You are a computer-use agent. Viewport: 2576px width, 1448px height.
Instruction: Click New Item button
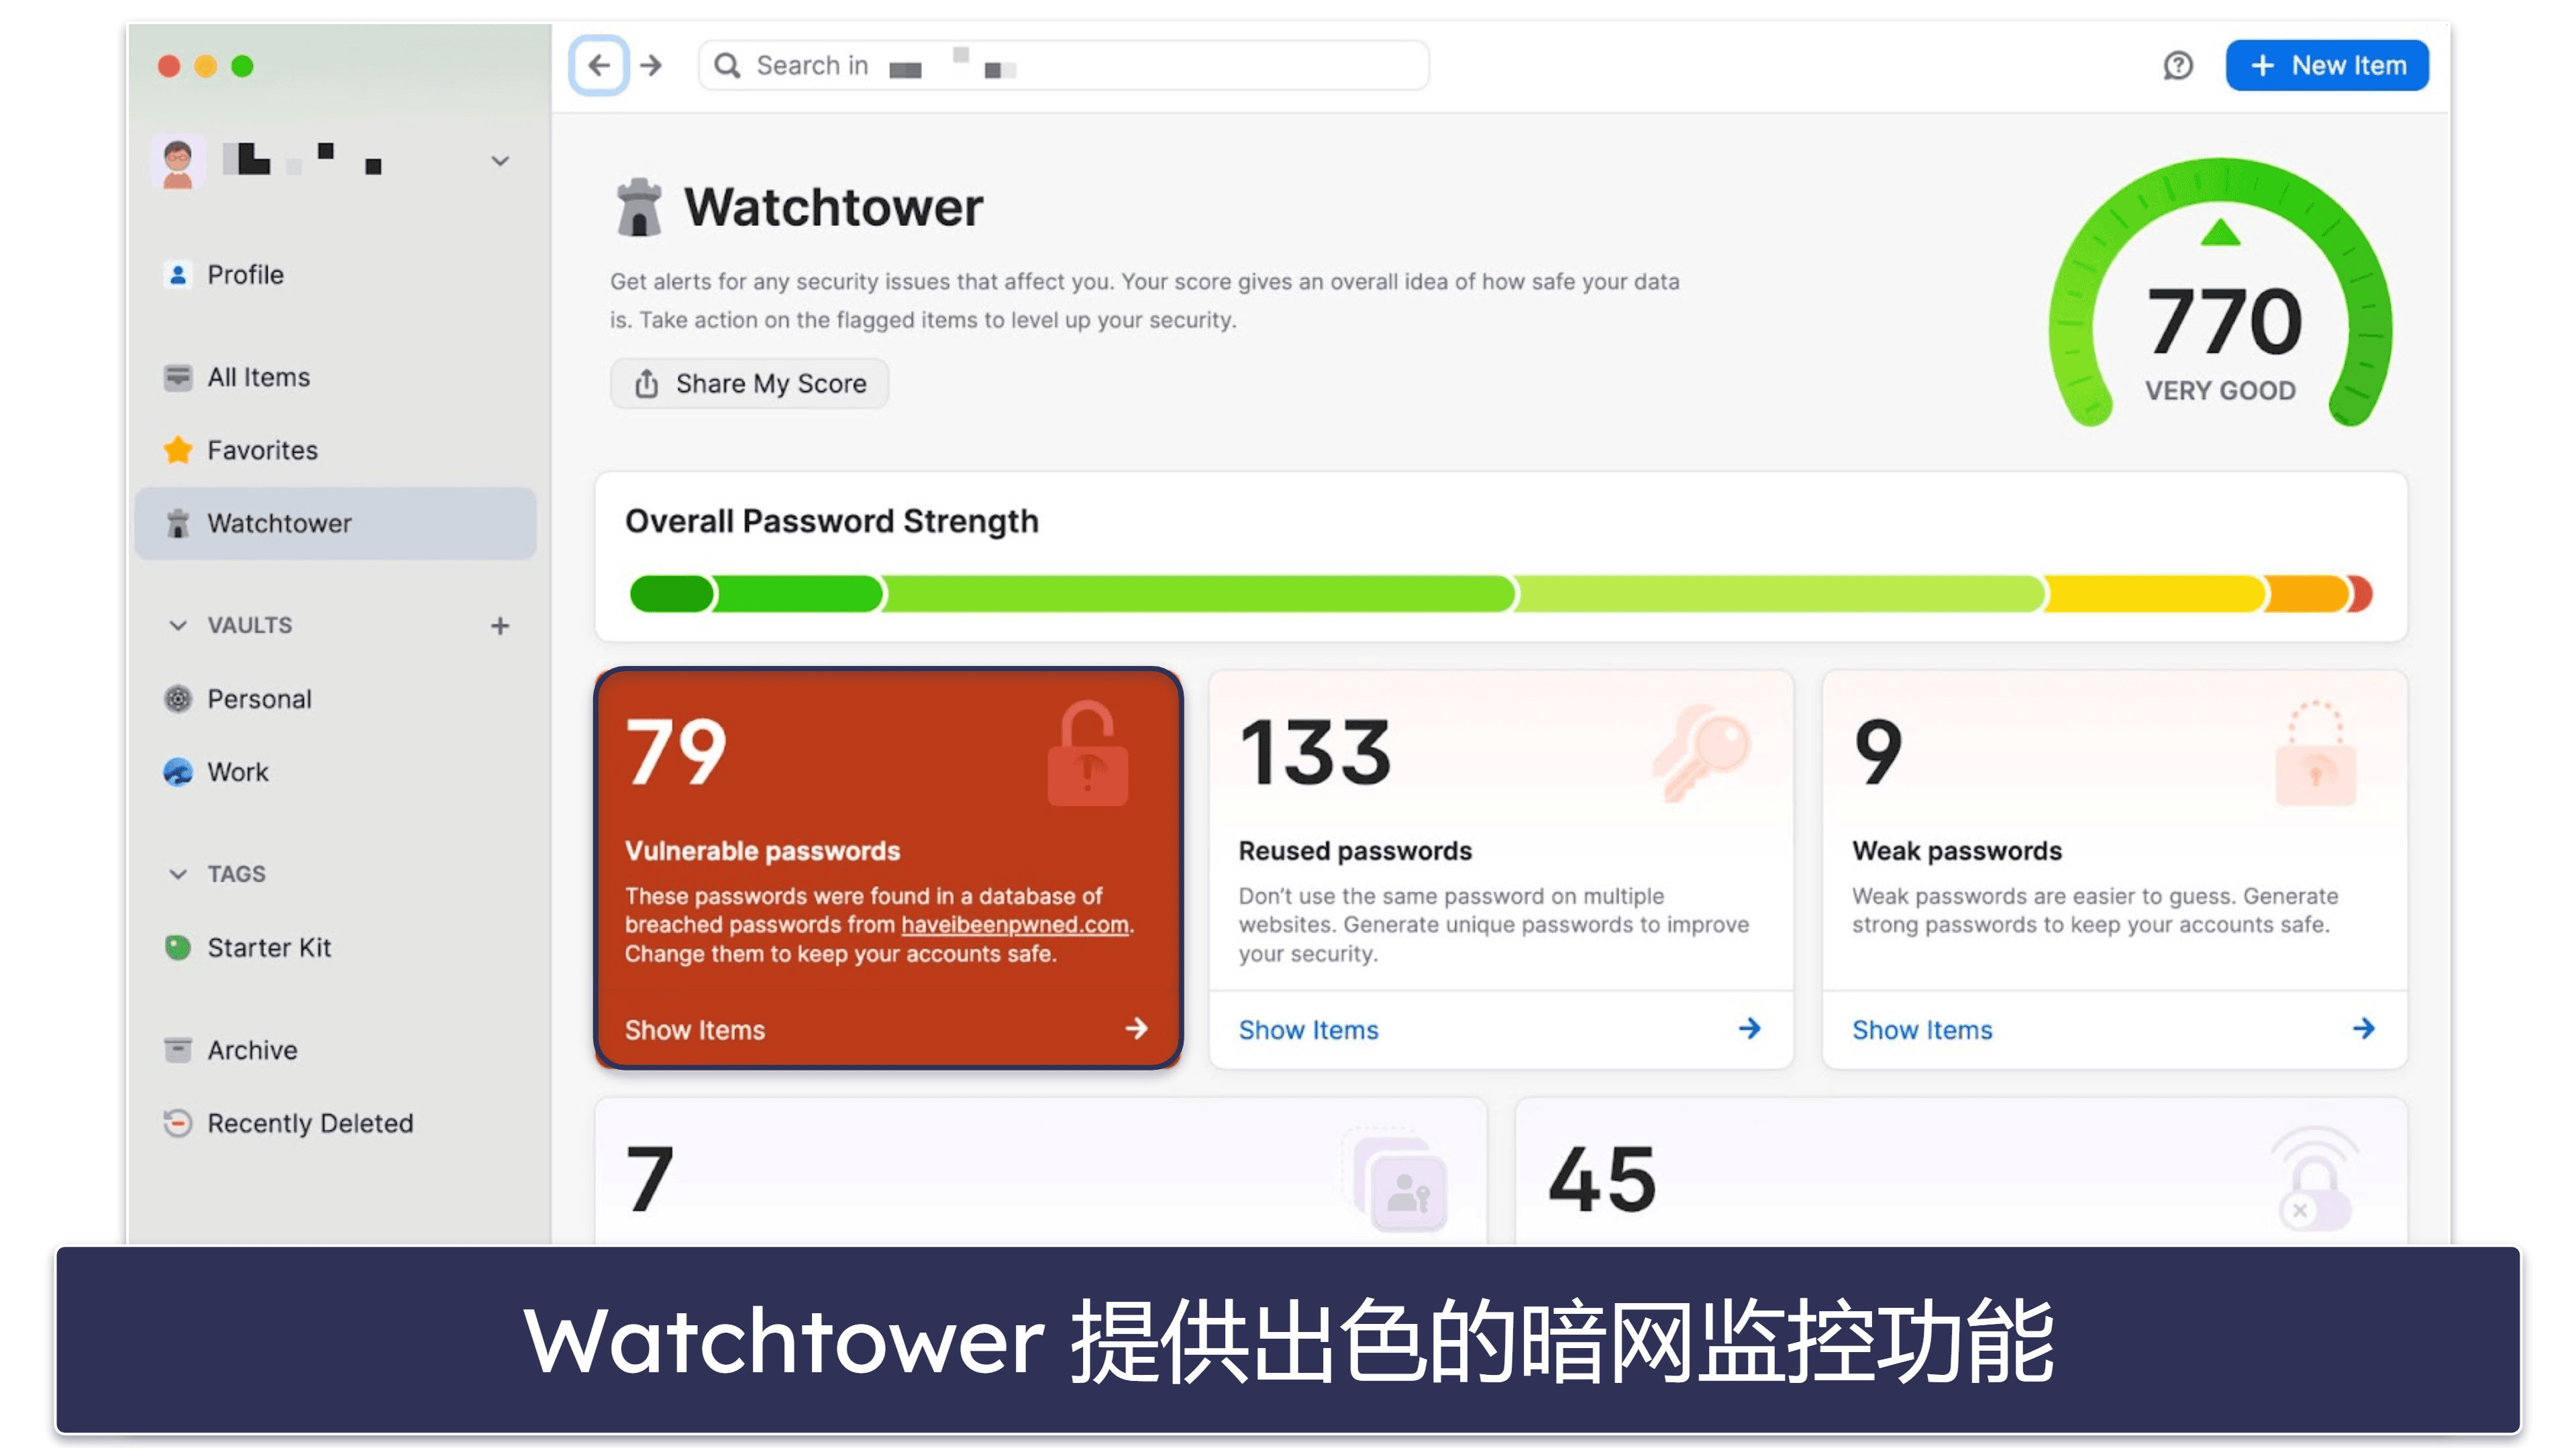pyautogui.click(x=2328, y=66)
